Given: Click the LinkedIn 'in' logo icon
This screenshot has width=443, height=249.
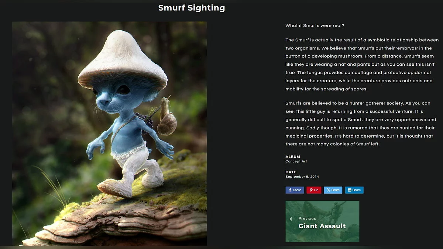Looking at the screenshot, I should tap(350, 190).
